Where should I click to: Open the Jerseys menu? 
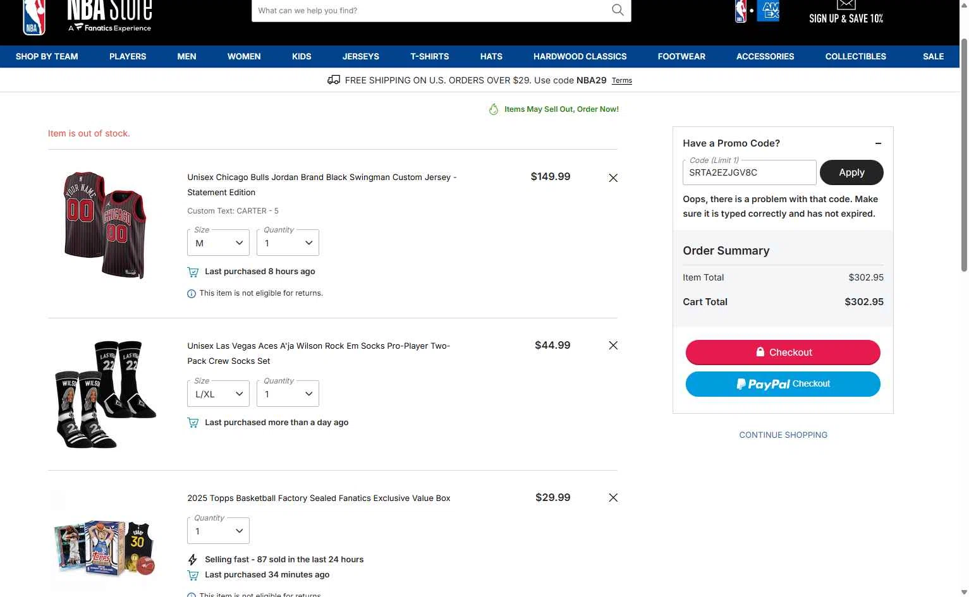(361, 56)
